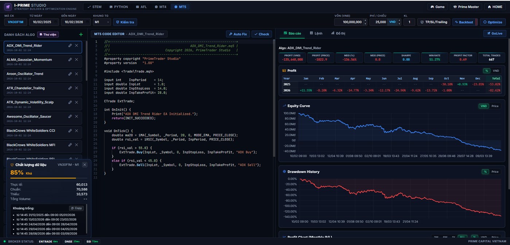The height and width of the screenshot is (245, 510).
Task: Increase the Phí / Chiều fee stepper
Action: 399,20
